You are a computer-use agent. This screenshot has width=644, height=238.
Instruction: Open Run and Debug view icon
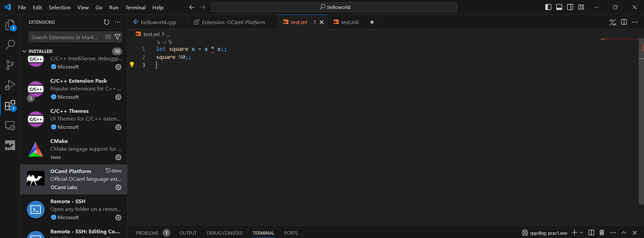pos(10,85)
